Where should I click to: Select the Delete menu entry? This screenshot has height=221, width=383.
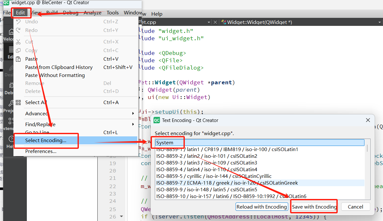(76, 91)
